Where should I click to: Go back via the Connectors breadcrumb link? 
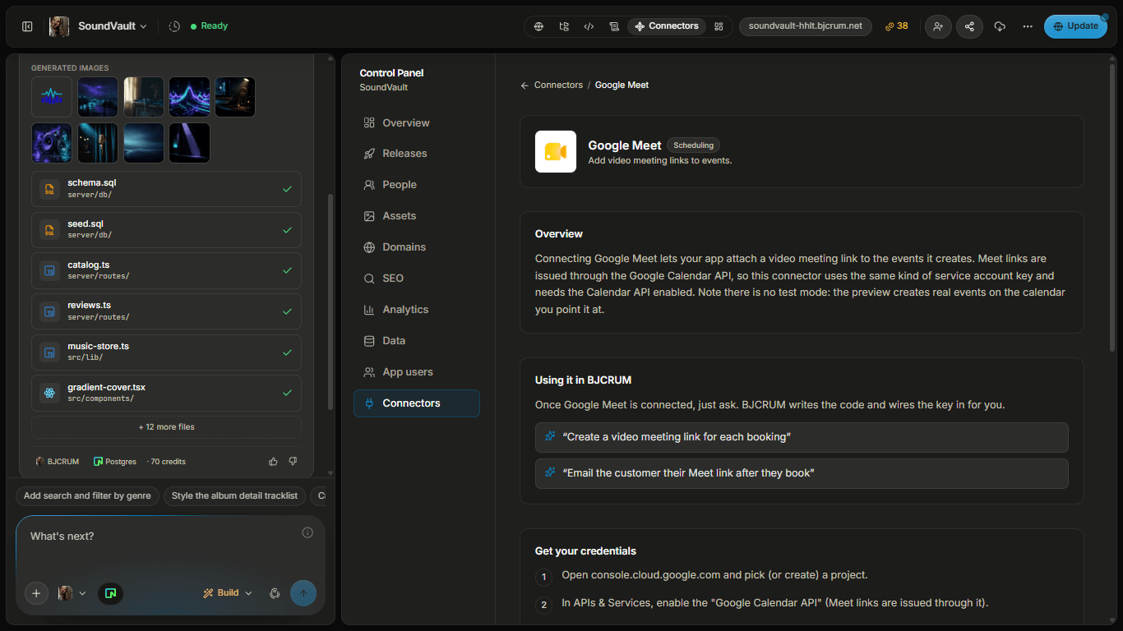click(558, 85)
